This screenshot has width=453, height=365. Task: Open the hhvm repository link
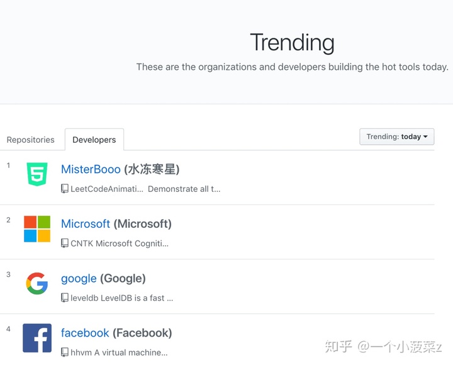tap(81, 352)
